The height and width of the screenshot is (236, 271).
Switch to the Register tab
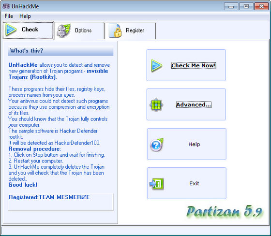point(130,31)
